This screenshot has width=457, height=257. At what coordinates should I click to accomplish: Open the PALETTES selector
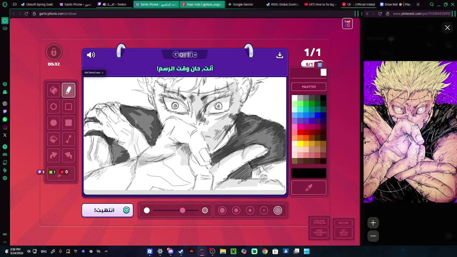tap(309, 87)
